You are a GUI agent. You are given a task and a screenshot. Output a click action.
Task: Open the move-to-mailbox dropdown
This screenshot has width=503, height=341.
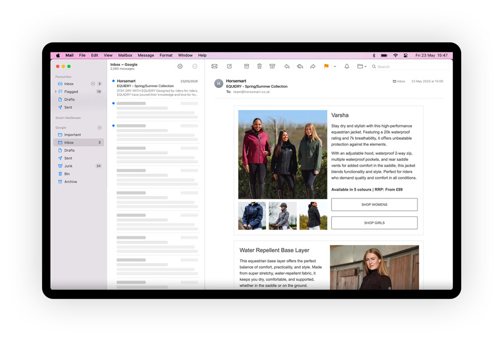click(364, 66)
